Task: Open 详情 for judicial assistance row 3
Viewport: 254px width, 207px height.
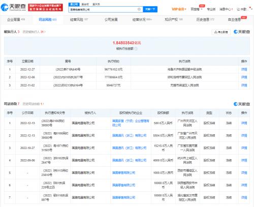Action: point(244,148)
